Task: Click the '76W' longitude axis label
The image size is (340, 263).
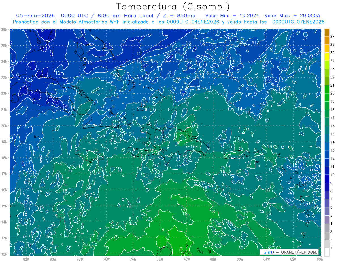Action: (x=107, y=259)
